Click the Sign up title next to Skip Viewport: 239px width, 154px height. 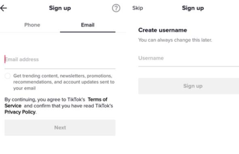point(193,8)
